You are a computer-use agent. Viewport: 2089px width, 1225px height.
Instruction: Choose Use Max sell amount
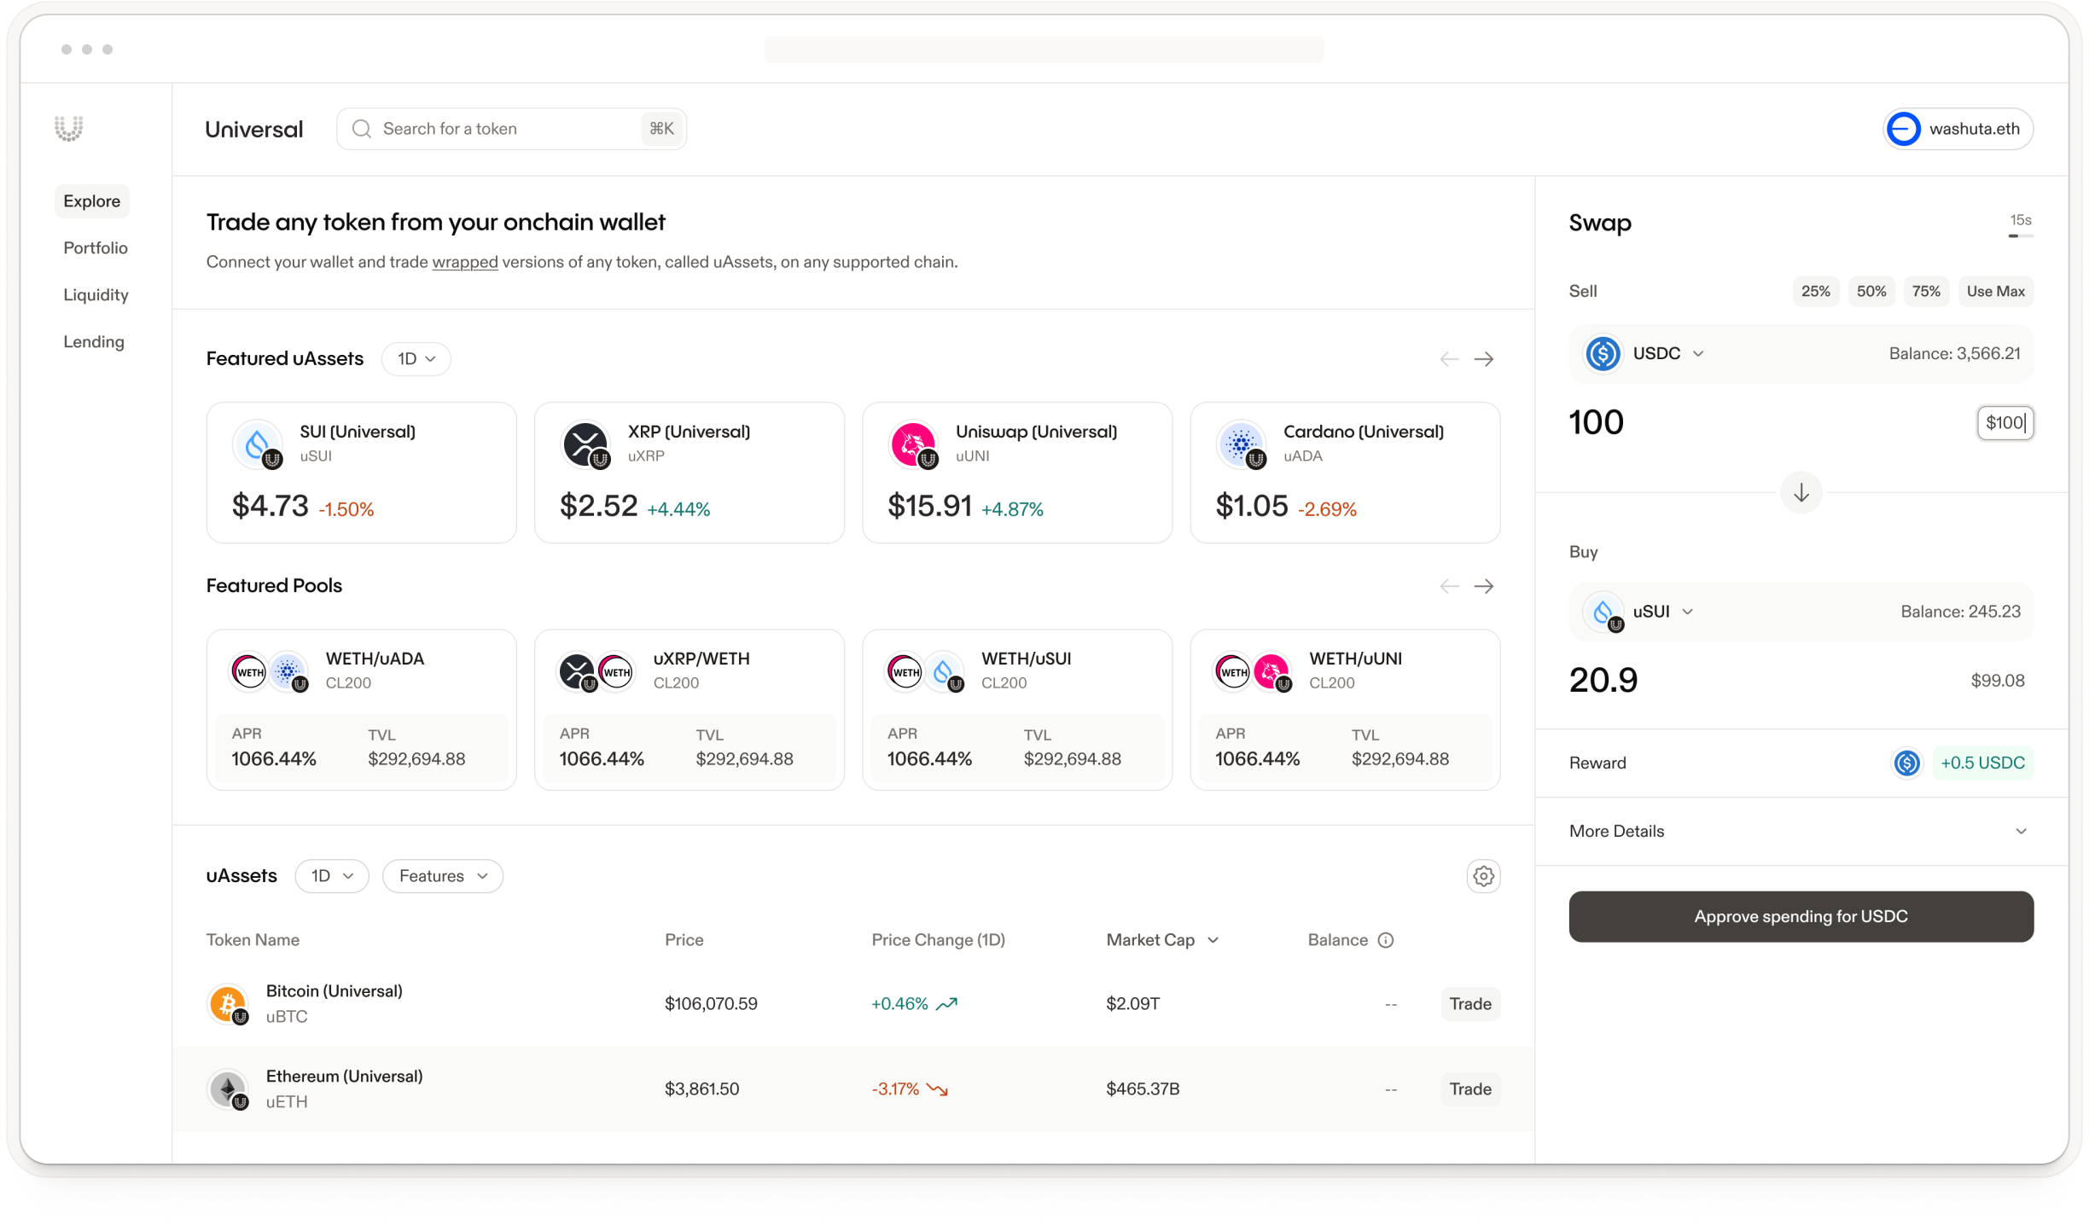click(1995, 291)
